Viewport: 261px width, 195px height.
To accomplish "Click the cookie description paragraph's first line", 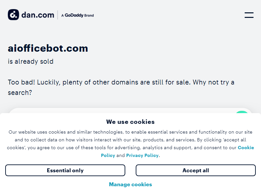I will [x=130, y=132].
